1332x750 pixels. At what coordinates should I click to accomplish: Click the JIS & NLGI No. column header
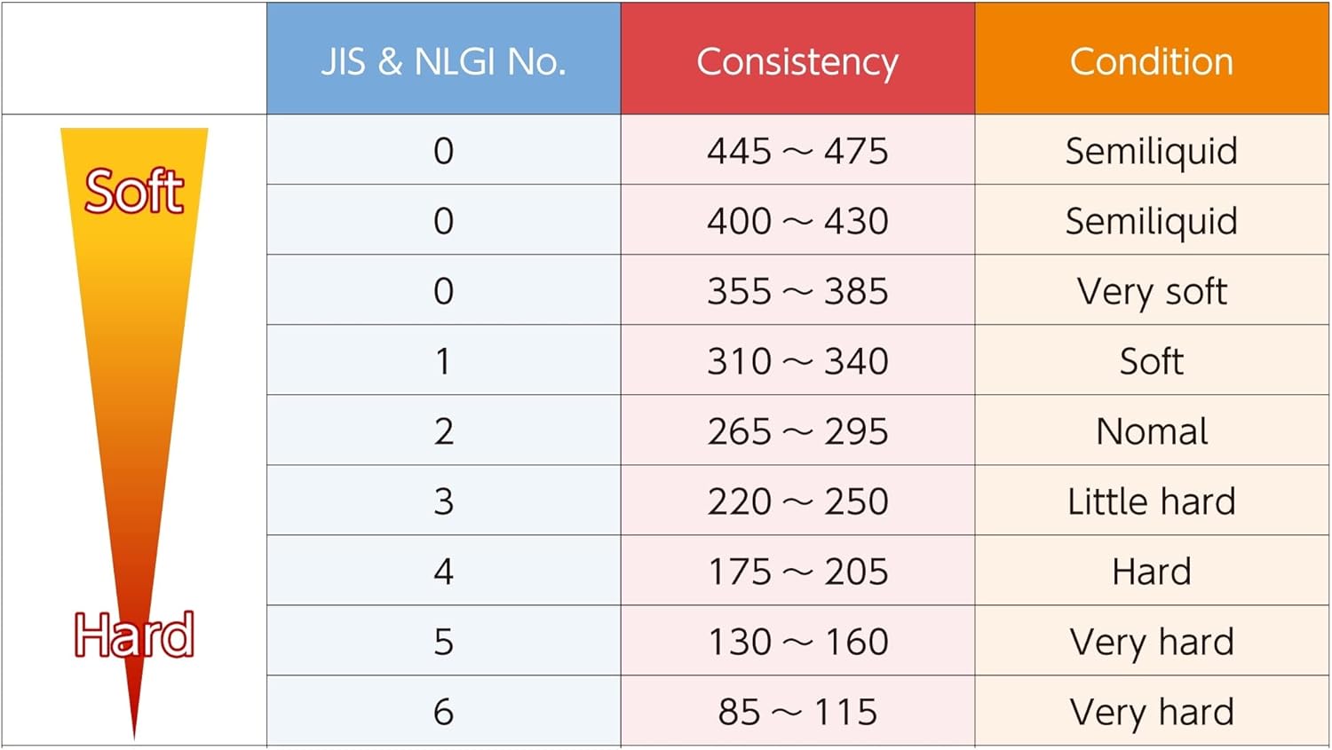[444, 59]
